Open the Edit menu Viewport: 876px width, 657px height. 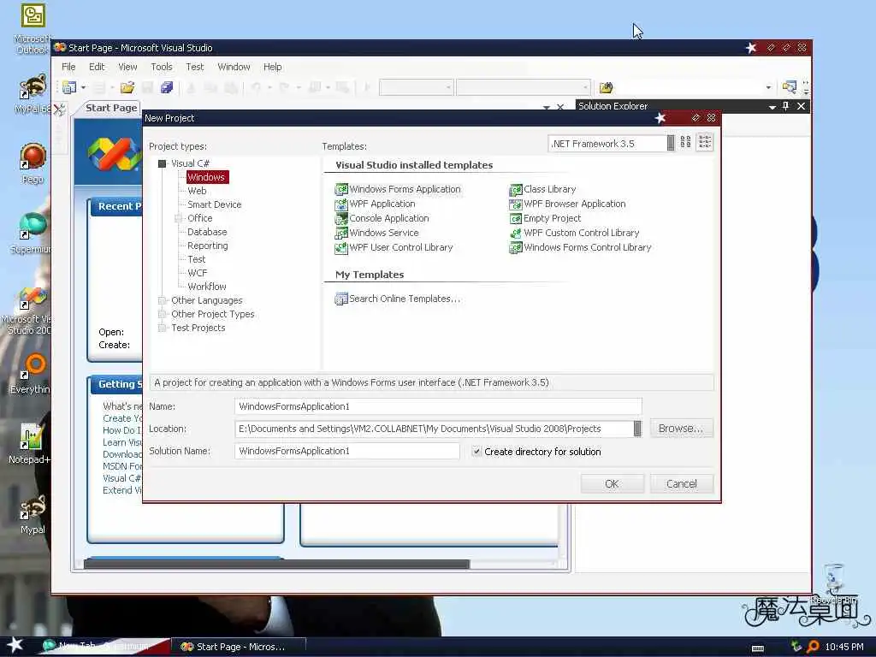pyautogui.click(x=97, y=67)
